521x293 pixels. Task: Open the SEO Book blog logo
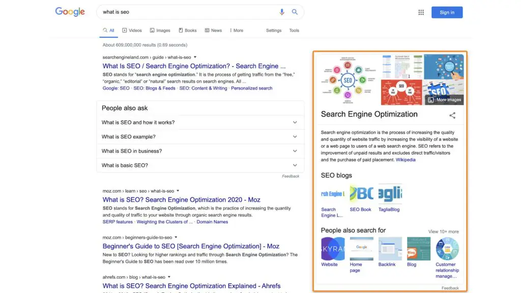pos(362,194)
